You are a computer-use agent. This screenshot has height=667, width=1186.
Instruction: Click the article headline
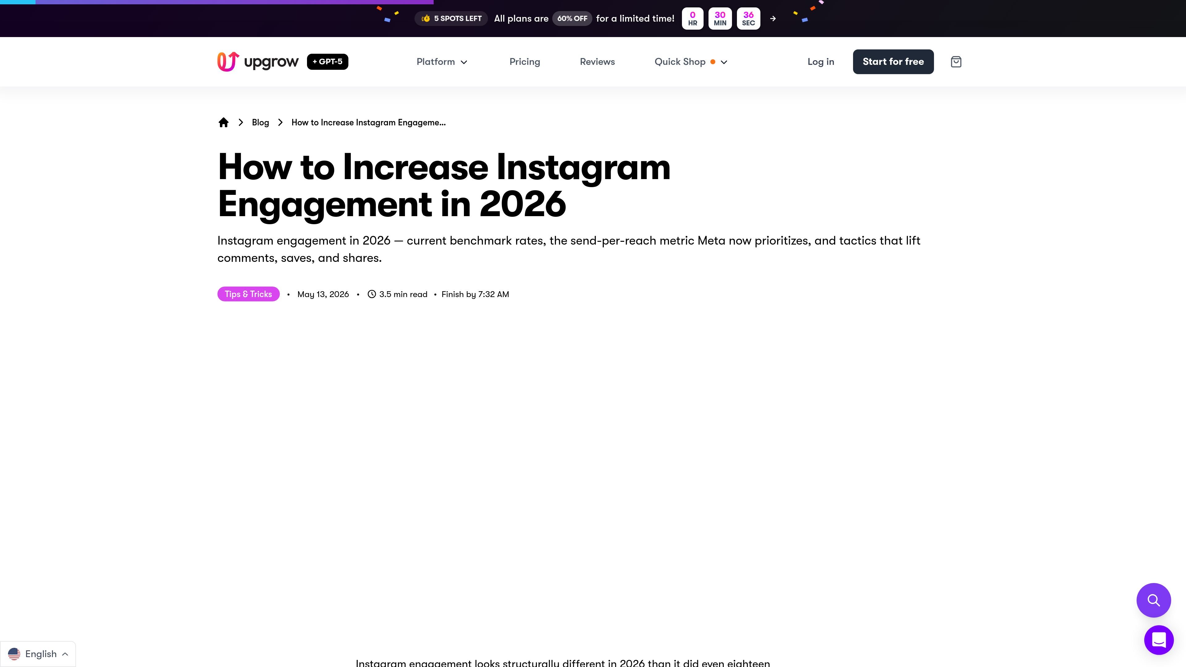[x=444, y=186]
